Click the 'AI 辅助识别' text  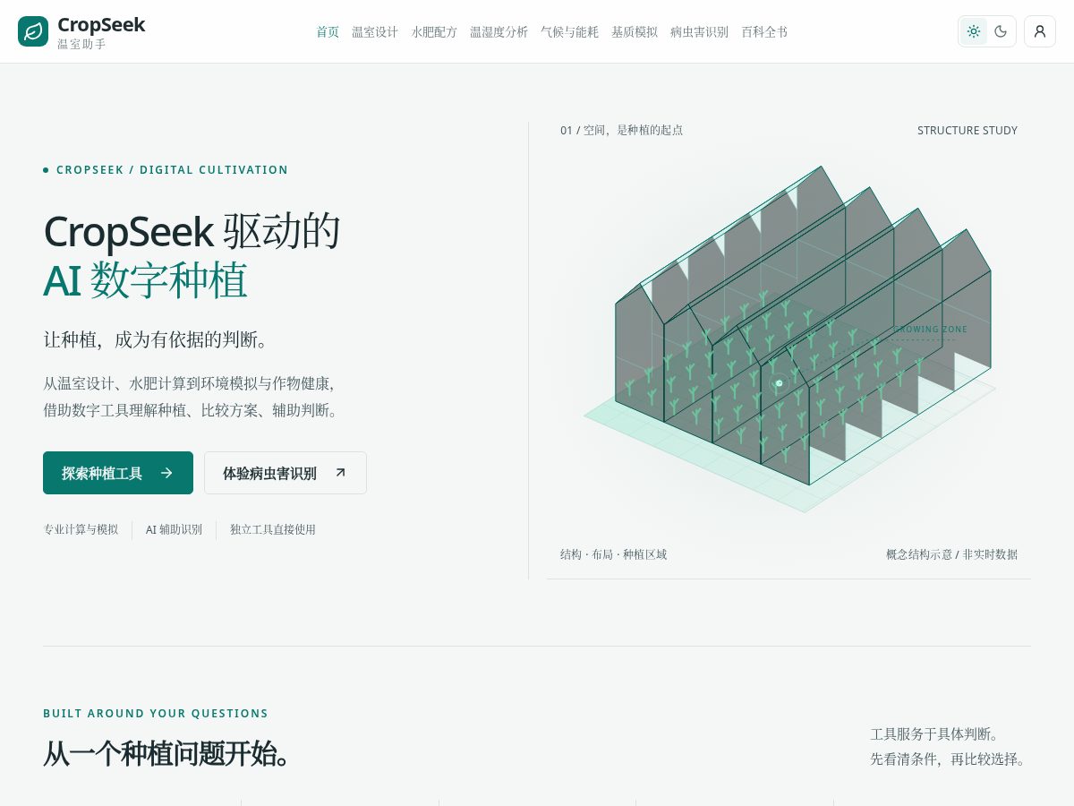174,529
